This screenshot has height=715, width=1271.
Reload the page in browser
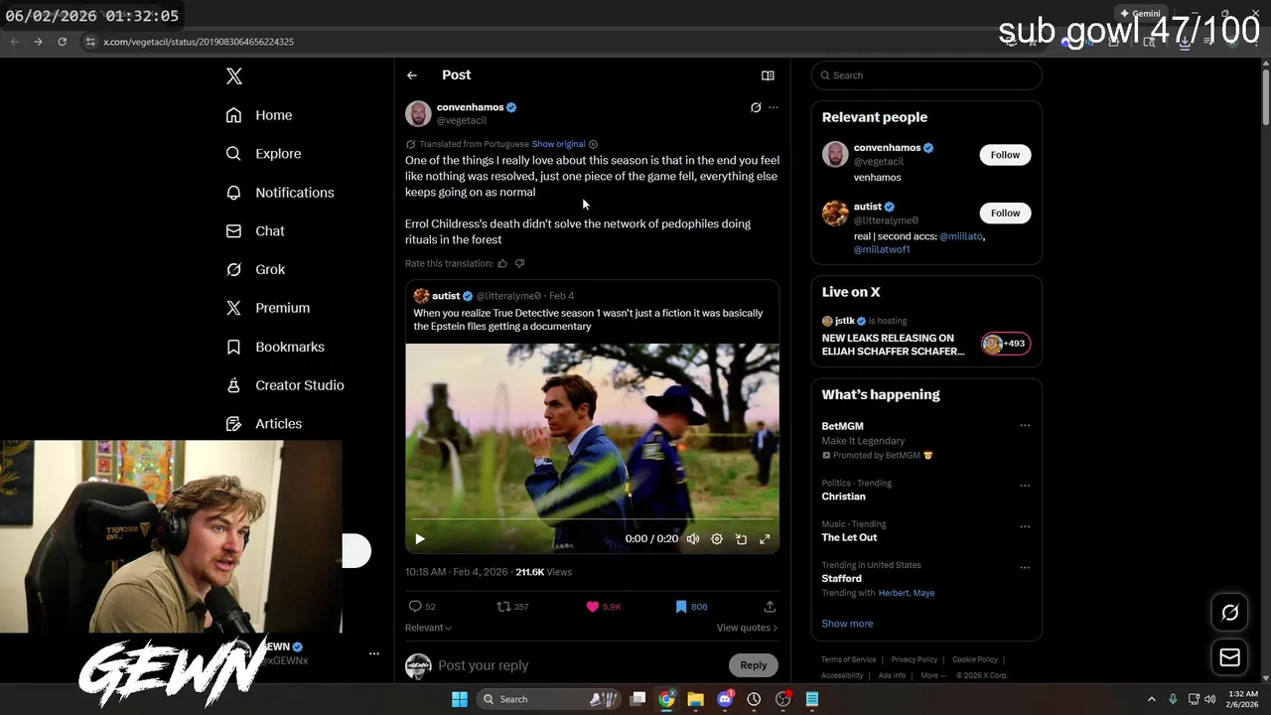pyautogui.click(x=62, y=42)
